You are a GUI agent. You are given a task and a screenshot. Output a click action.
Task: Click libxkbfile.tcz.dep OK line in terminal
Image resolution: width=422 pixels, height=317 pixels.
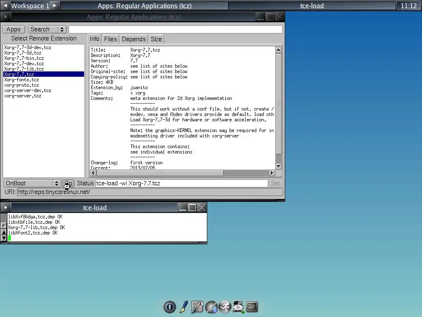[34, 222]
